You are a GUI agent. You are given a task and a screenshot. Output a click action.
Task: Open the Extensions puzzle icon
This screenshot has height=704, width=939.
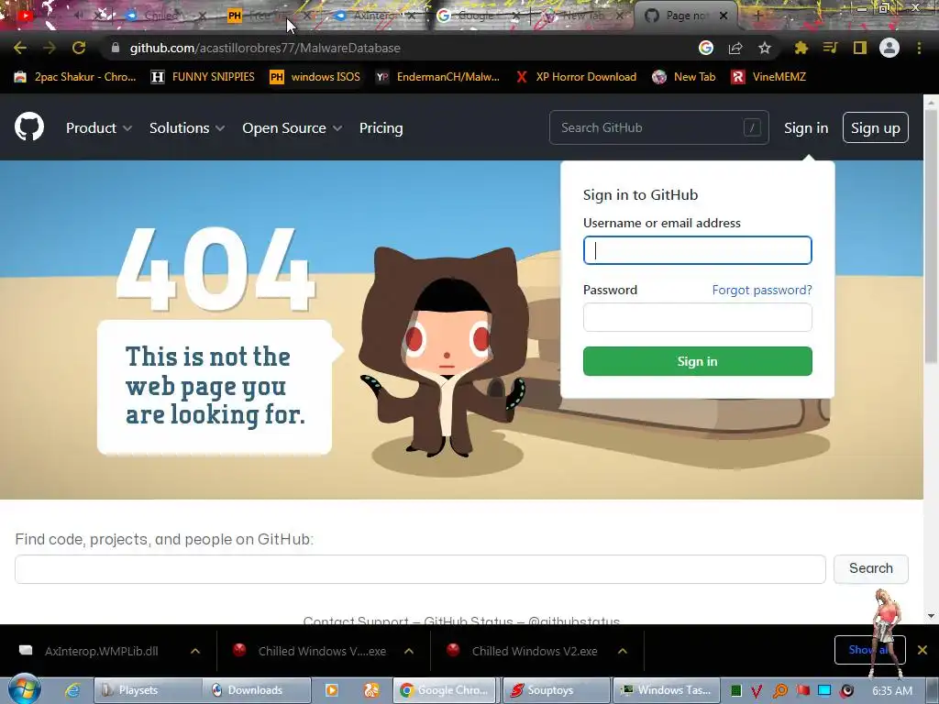point(801,48)
